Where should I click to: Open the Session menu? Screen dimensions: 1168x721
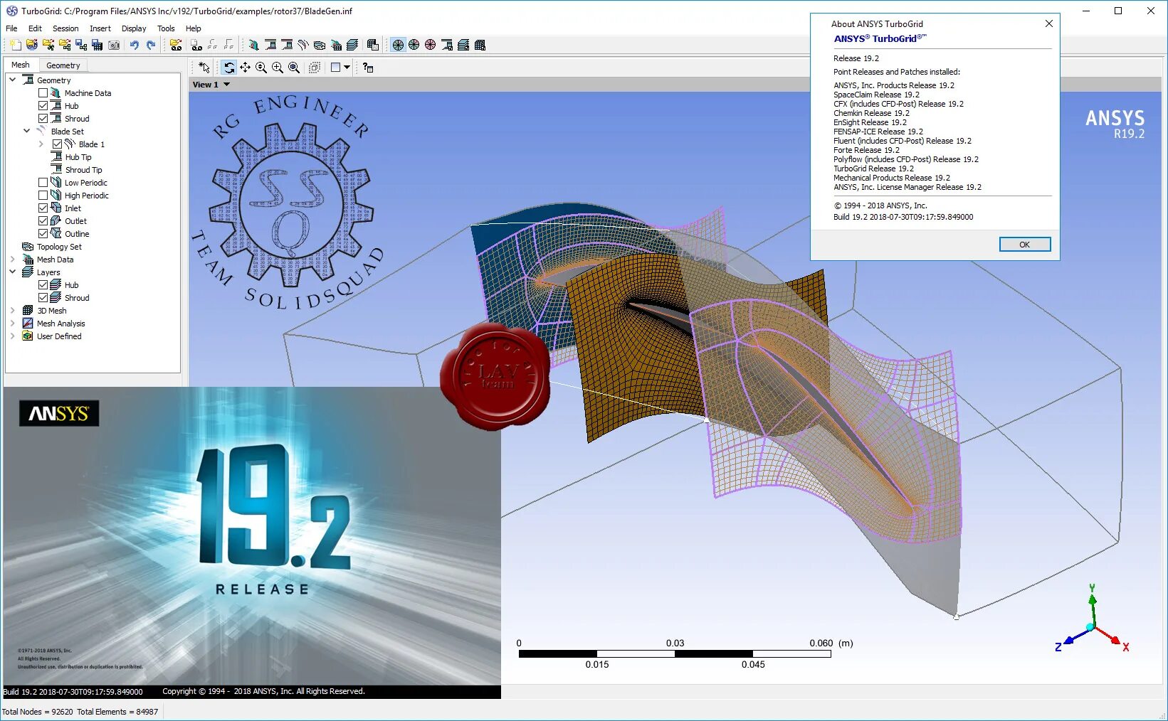click(65, 28)
